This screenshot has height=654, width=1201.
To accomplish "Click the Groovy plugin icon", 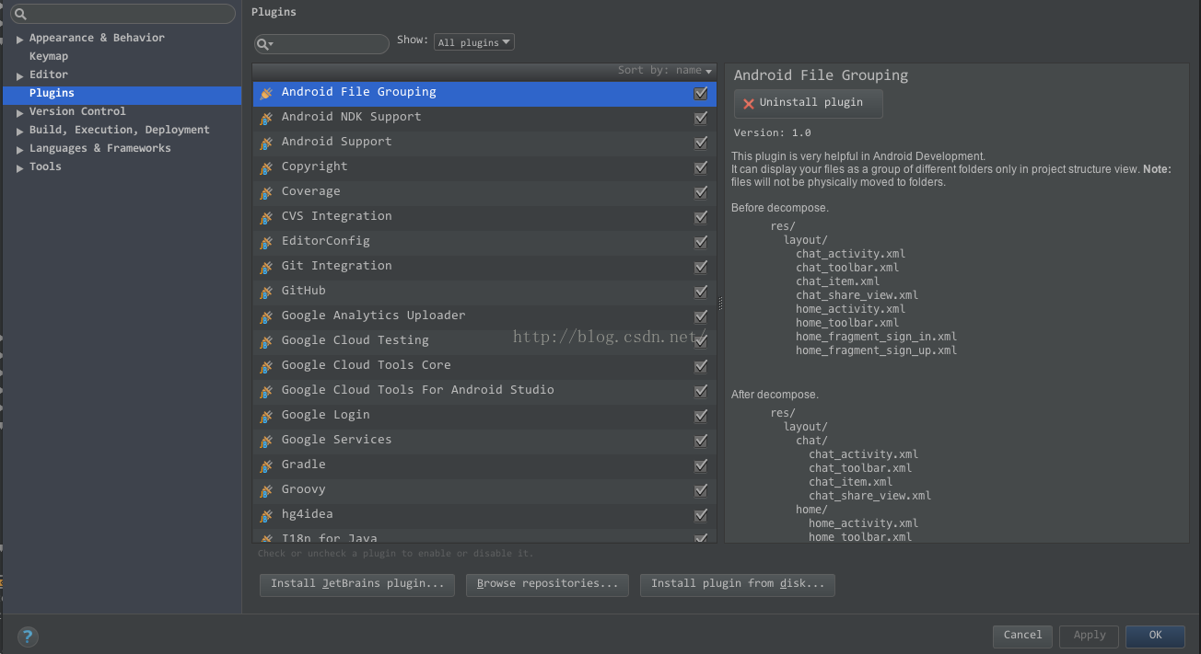I will [266, 490].
